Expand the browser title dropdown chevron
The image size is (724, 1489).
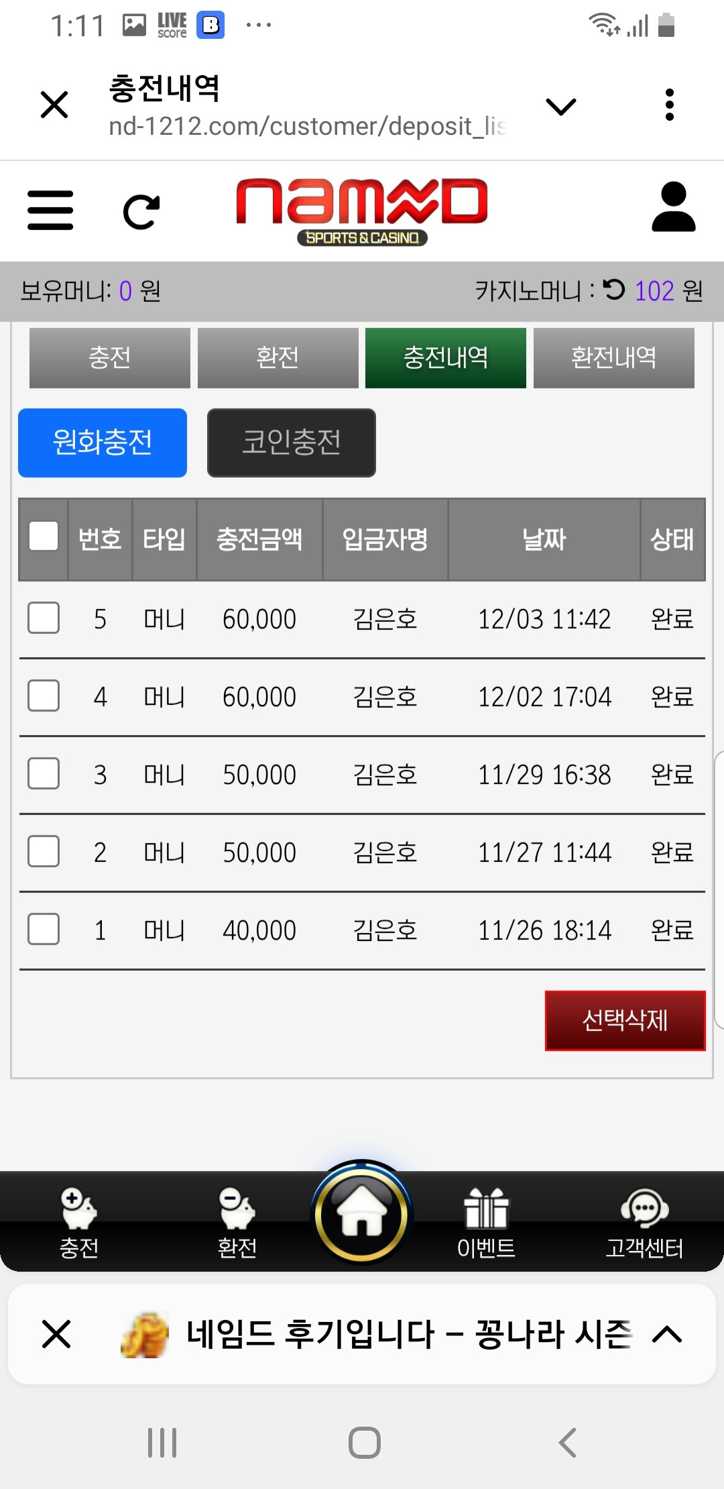pyautogui.click(x=560, y=106)
